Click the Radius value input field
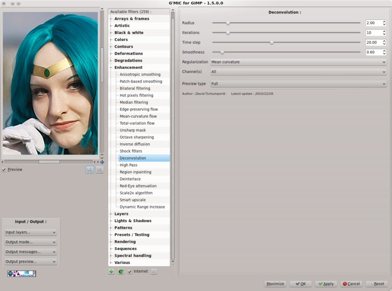The image size is (392, 291). (373, 23)
